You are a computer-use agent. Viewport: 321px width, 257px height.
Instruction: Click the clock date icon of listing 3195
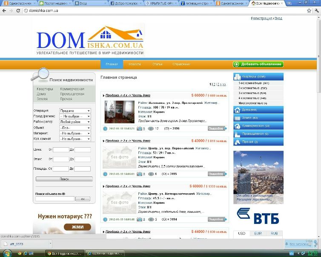[105, 174]
